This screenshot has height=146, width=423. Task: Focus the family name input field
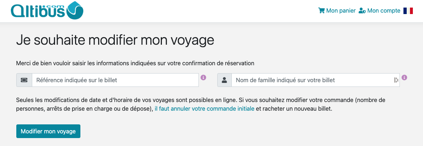pos(311,80)
